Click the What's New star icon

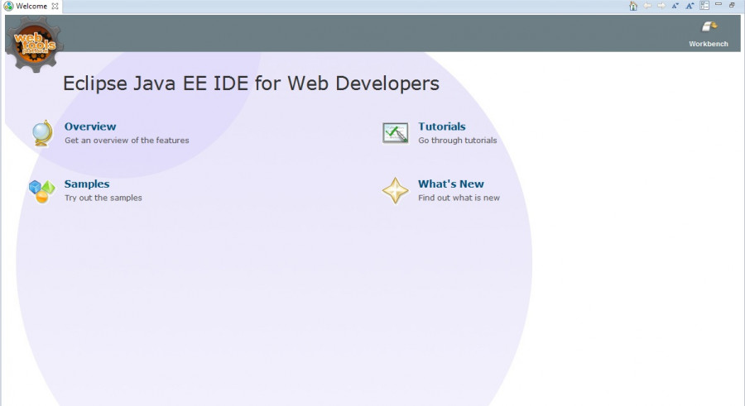pos(396,191)
